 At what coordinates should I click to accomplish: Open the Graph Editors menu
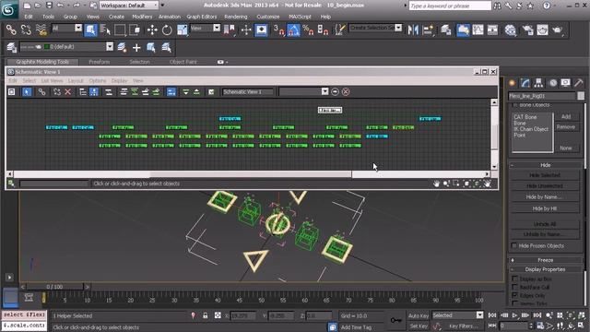[202, 17]
